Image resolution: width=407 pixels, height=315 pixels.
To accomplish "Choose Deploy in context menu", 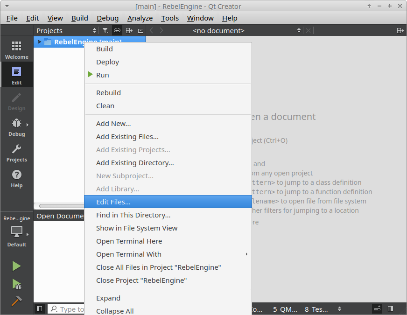I will 168,62.
